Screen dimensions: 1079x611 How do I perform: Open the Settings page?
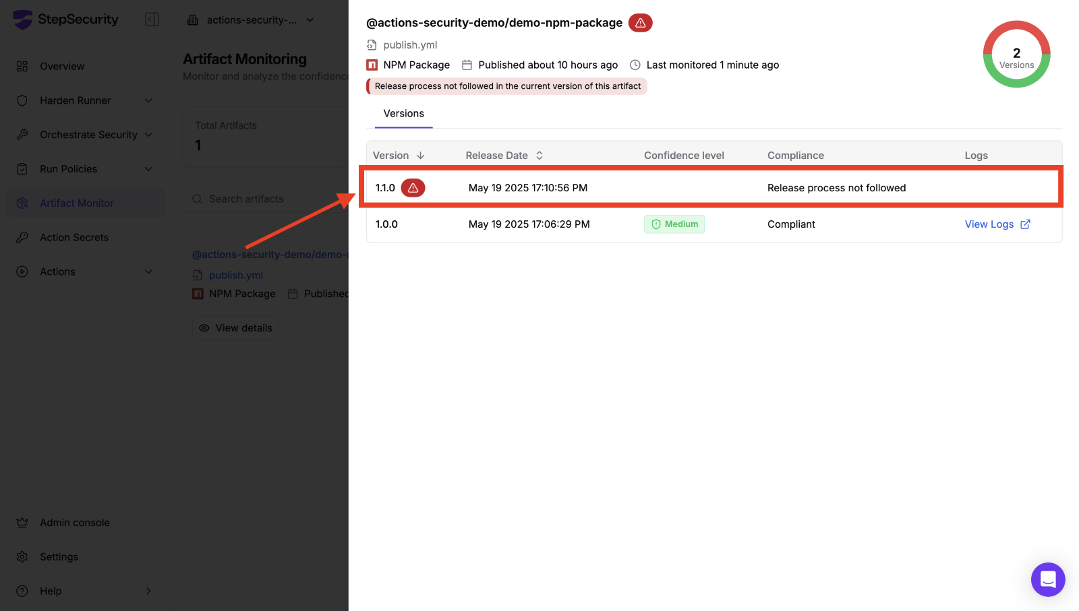coord(59,557)
